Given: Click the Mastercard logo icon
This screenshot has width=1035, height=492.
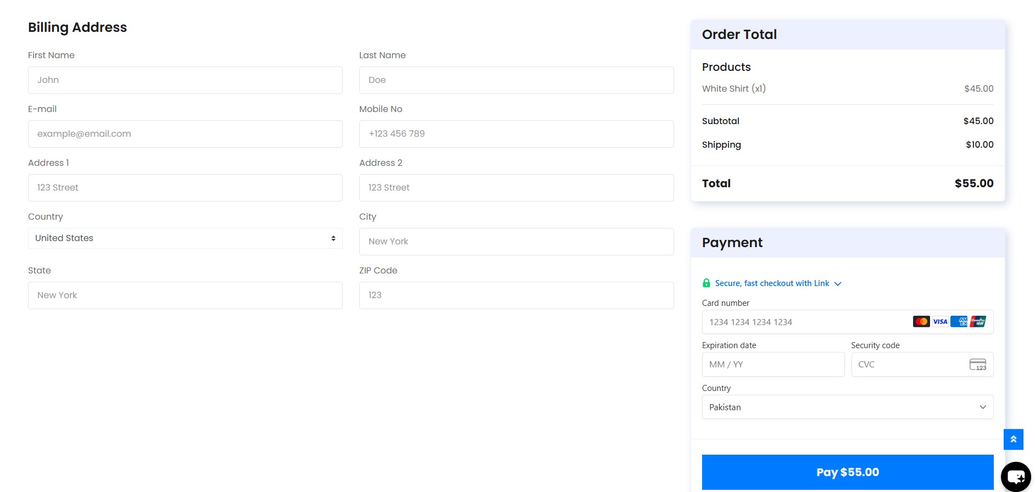Looking at the screenshot, I should [x=921, y=322].
